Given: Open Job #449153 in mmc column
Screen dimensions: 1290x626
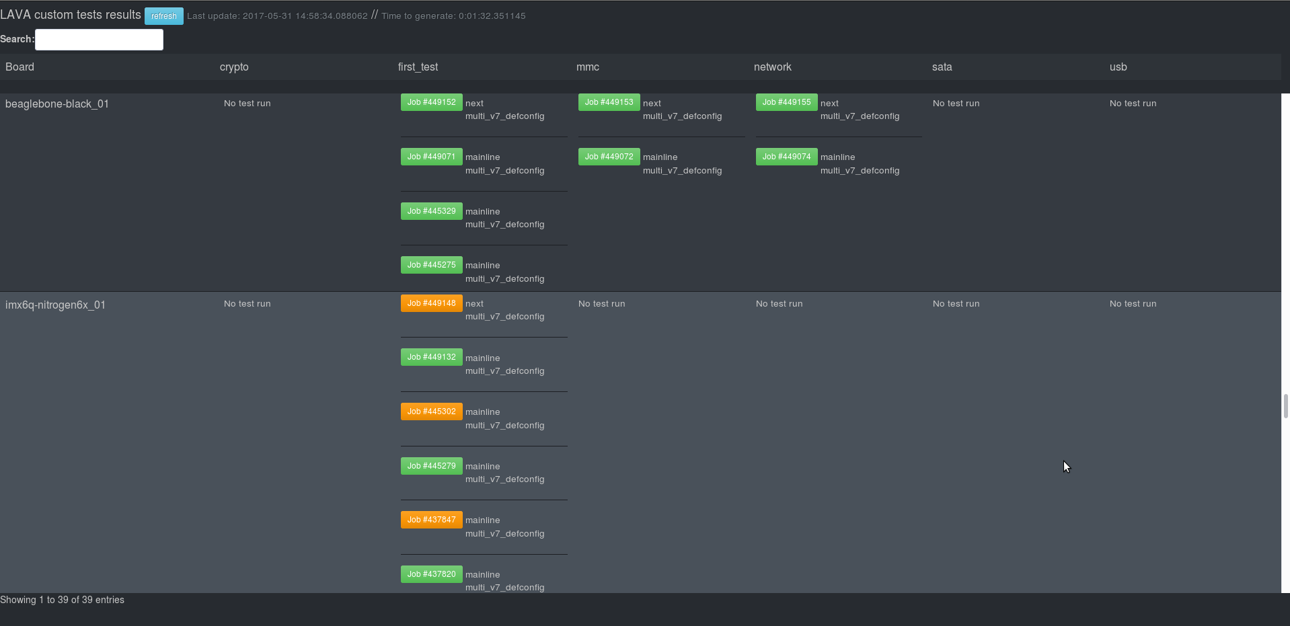Looking at the screenshot, I should click(609, 102).
